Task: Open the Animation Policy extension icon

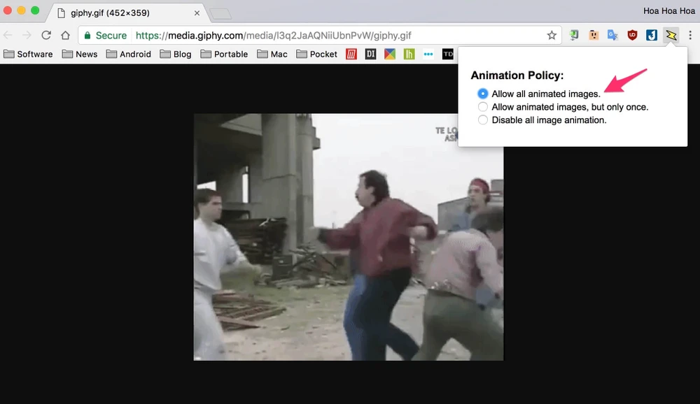Action: tap(671, 35)
